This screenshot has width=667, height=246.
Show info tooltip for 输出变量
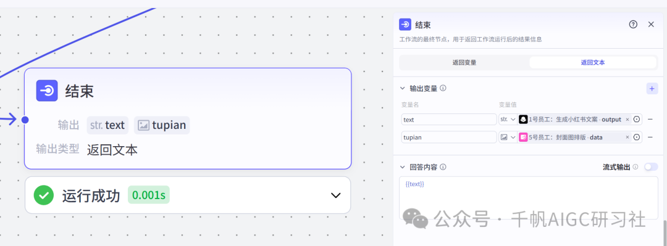click(443, 88)
